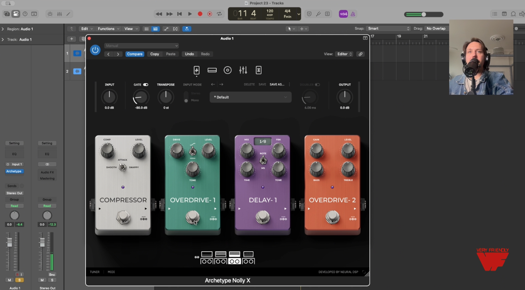The width and height of the screenshot is (525, 290).
Task: Click the Stereo Out channel volume fader
Action: [x=42, y=242]
